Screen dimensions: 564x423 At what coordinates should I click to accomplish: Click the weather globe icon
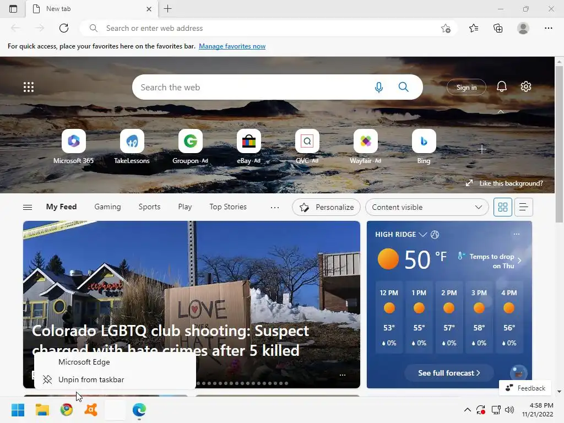(x=435, y=235)
